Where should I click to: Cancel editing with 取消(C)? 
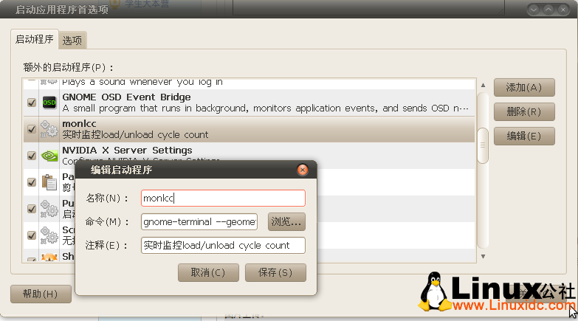pos(209,272)
